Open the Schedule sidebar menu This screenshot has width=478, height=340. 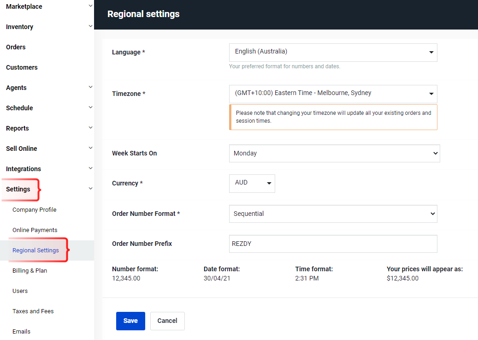coord(19,108)
